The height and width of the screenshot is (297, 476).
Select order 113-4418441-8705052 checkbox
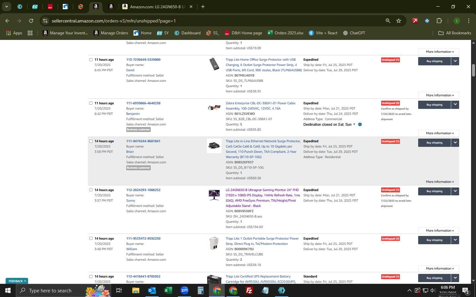(x=91, y=277)
